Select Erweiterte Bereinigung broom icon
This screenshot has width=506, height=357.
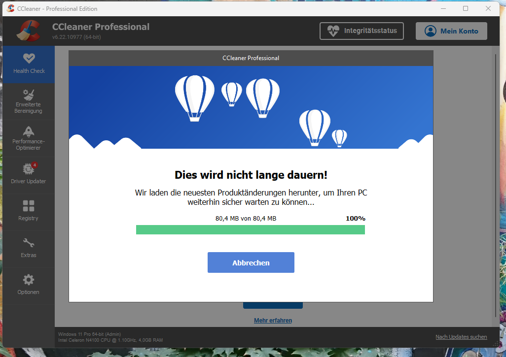click(28, 101)
